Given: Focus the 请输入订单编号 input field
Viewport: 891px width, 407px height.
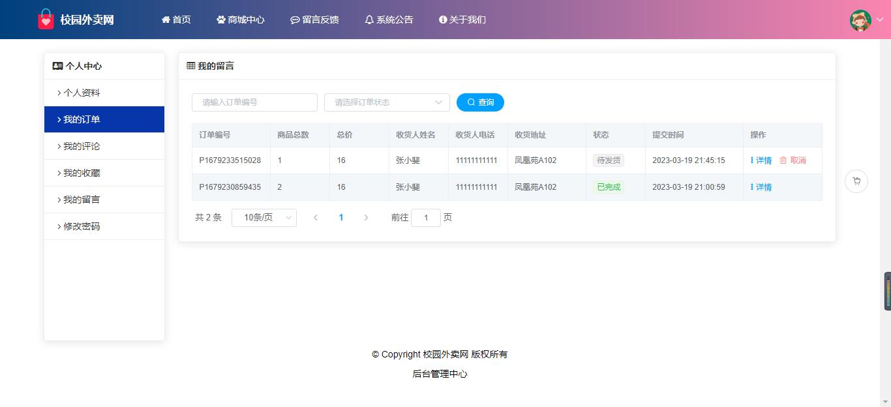Looking at the screenshot, I should click(254, 102).
